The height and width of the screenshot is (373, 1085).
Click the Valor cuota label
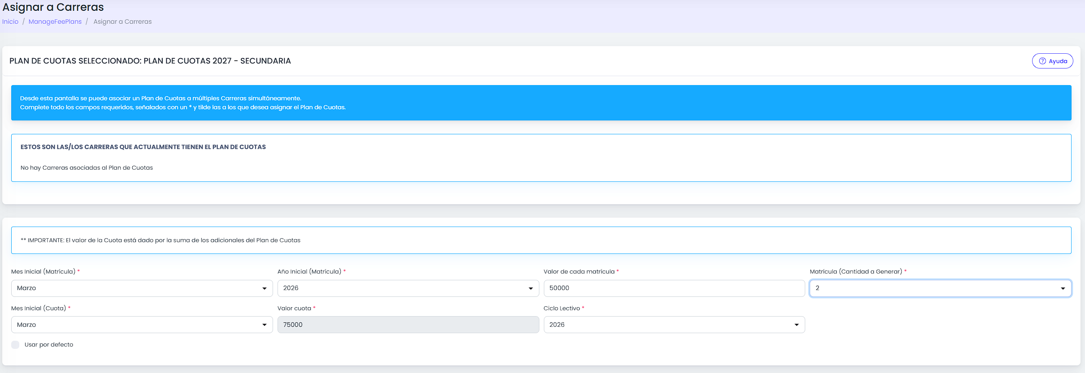click(294, 309)
